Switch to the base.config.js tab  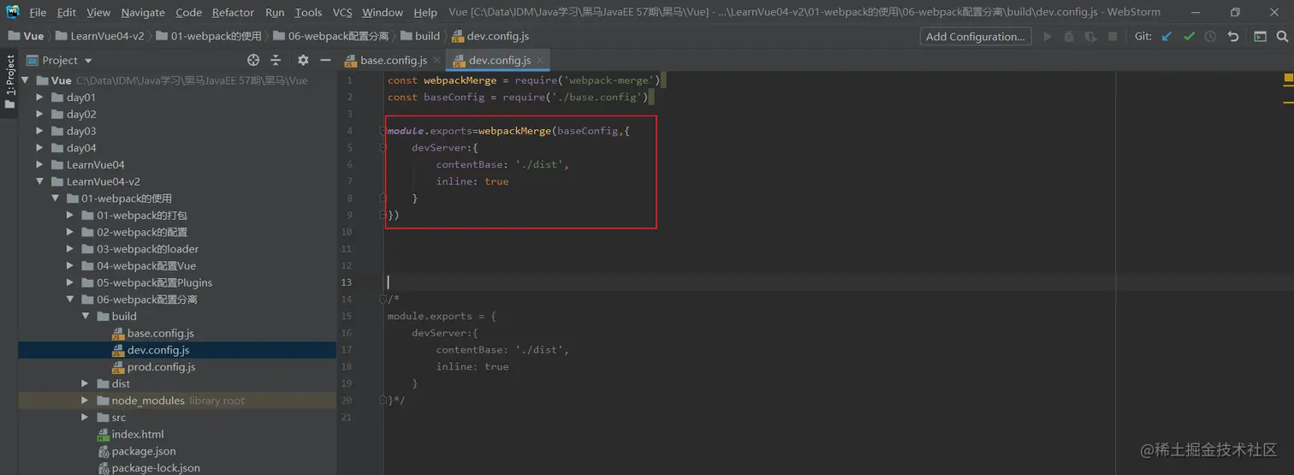tap(393, 60)
